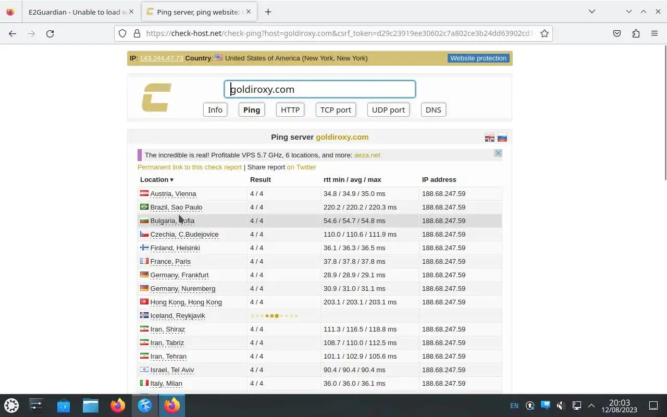
Task: Bookmark this page with the star icon
Action: tap(545, 33)
